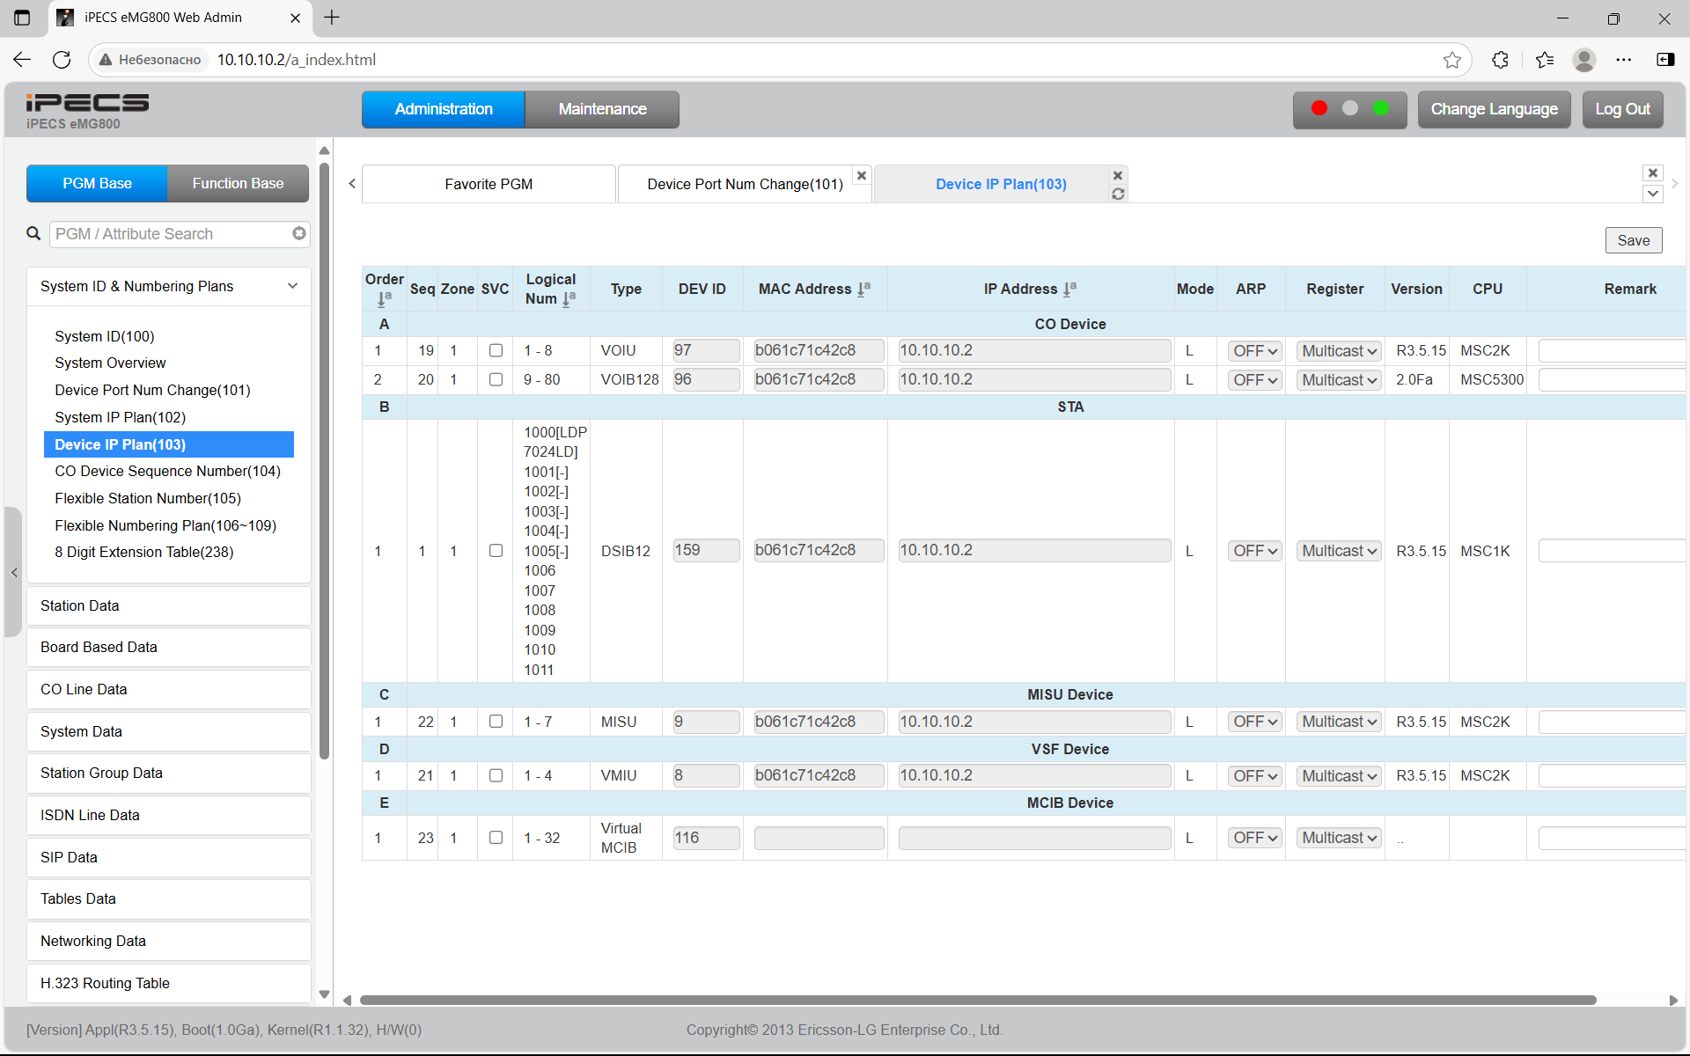This screenshot has width=1690, height=1056.
Task: Collapse the left sidebar with the arrow handle
Action: click(13, 572)
